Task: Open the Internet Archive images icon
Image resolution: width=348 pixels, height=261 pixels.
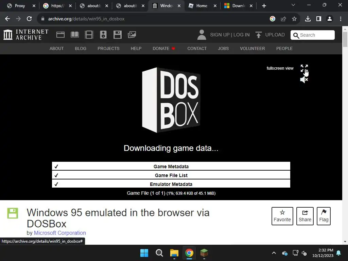Action: pos(132,35)
